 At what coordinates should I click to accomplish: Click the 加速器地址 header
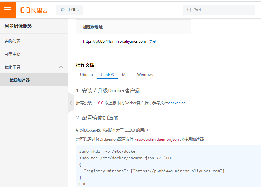tap(93, 27)
